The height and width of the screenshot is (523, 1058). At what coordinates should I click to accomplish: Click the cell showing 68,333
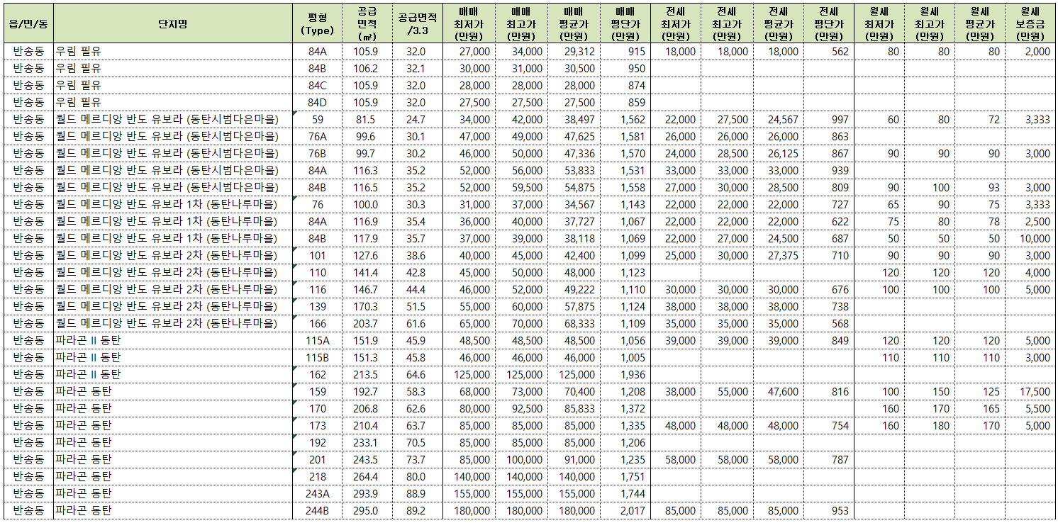[x=573, y=324]
